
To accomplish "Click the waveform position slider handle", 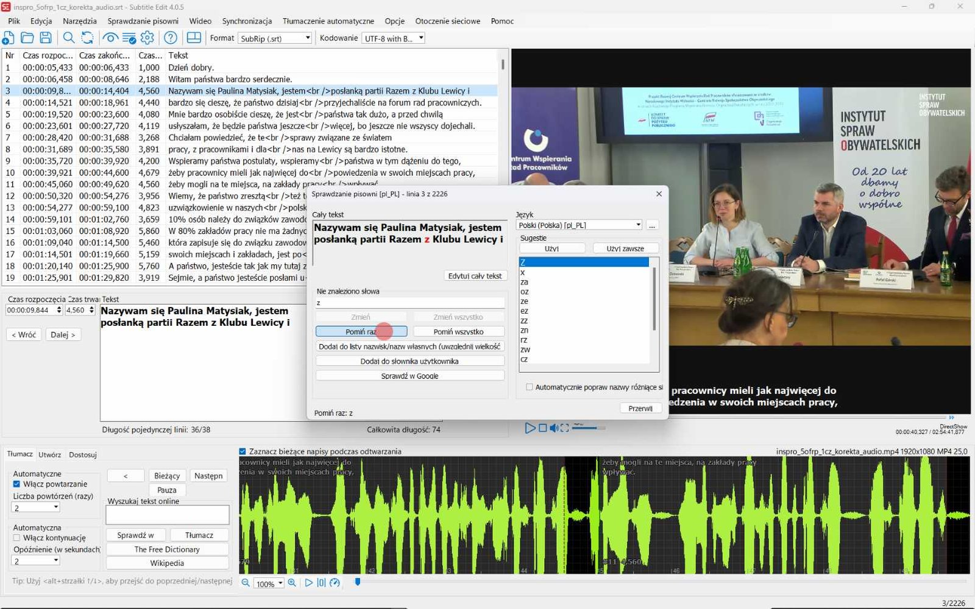I will (x=357, y=582).
